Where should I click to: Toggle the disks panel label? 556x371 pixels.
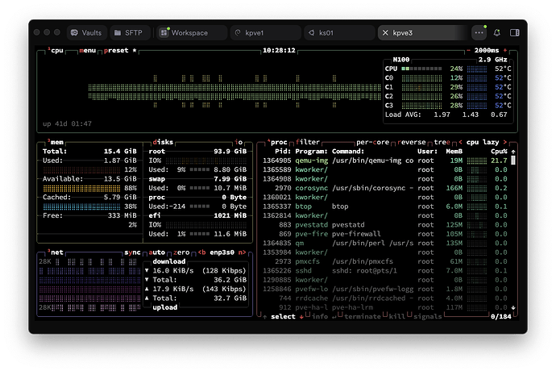pyautogui.click(x=163, y=142)
